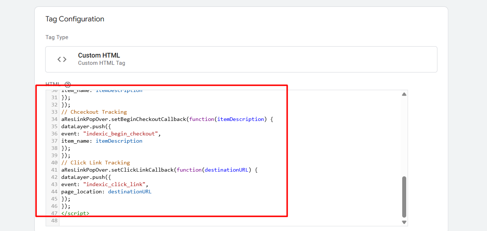Click itemDescription value on line 37
Viewport: 487px width, 231px height.
119,141
